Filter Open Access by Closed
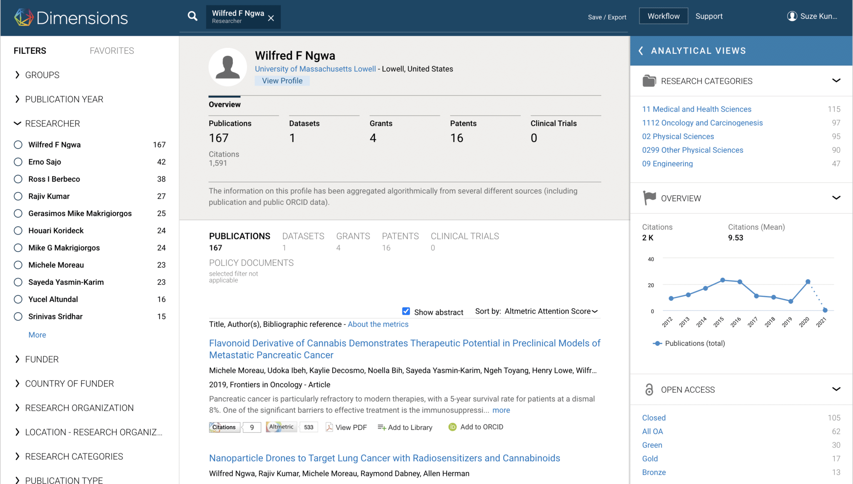Viewport: 853px width, 484px height. 653,418
